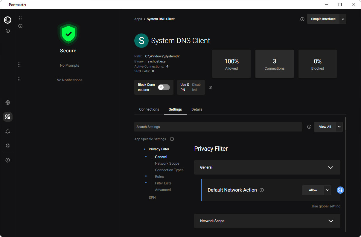361x237 pixels.
Task: Switch to the Connections tab
Action: click(149, 109)
